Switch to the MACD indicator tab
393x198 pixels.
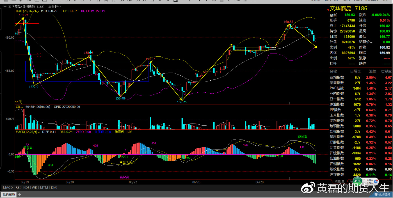pyautogui.click(x=8, y=188)
